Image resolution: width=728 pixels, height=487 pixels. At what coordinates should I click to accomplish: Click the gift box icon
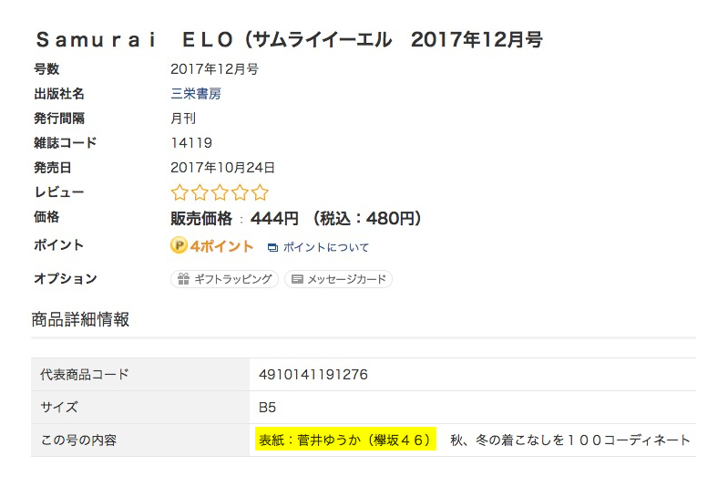pyautogui.click(x=183, y=279)
